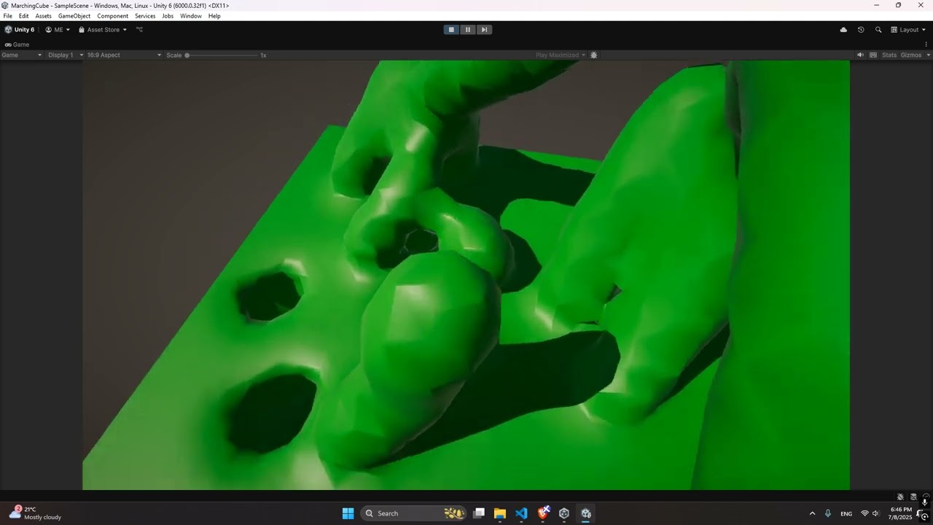Click the microphone icon in system tray
Viewport: 933px width, 525px height.
click(x=828, y=513)
